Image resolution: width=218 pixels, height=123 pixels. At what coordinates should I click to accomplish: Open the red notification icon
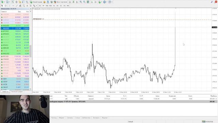pyautogui.click(x=216, y=2)
